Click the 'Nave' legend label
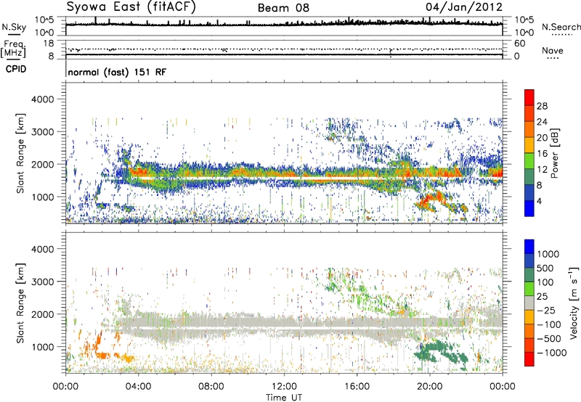Viewport: 581px width, 402px height. [x=553, y=51]
